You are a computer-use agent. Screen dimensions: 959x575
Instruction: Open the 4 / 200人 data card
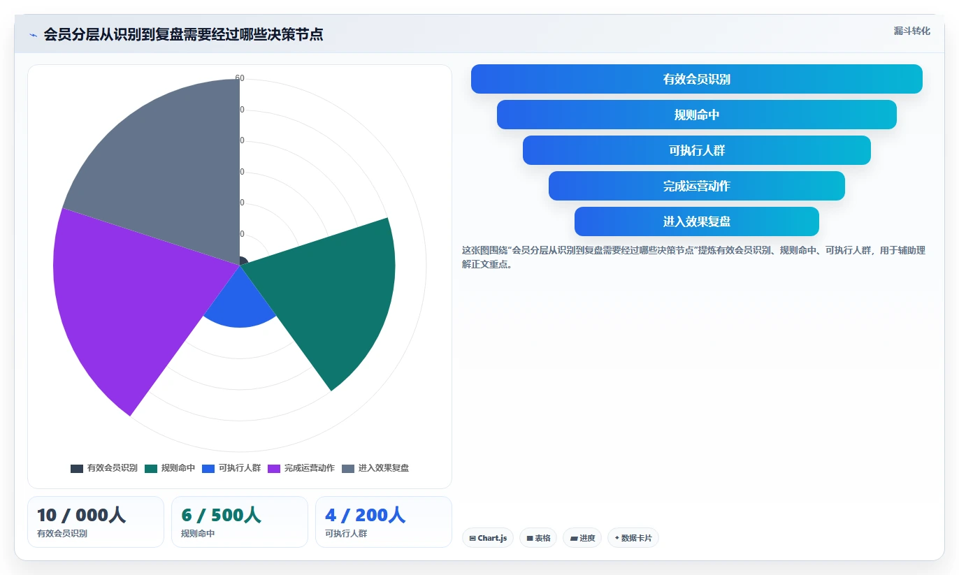pyautogui.click(x=384, y=522)
